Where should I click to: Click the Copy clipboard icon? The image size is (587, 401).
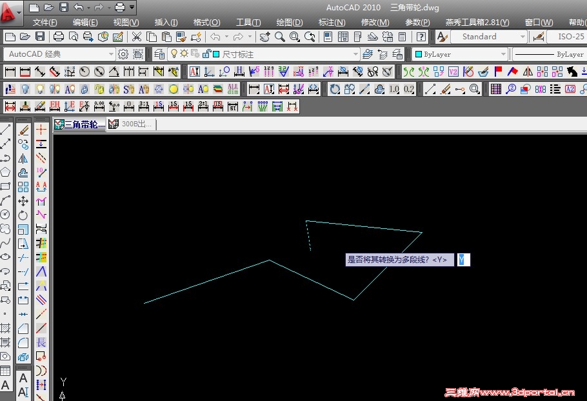point(151,37)
